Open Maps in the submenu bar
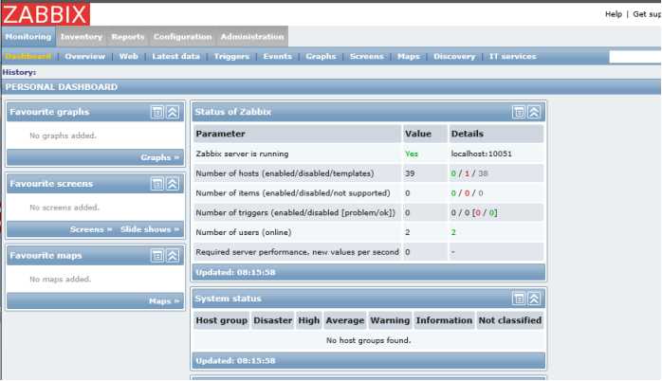 point(408,57)
